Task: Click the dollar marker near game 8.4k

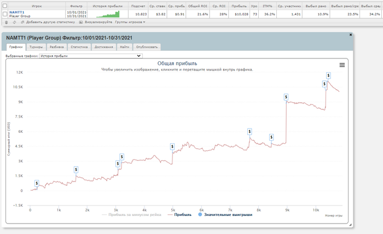Action: [x=271, y=137]
